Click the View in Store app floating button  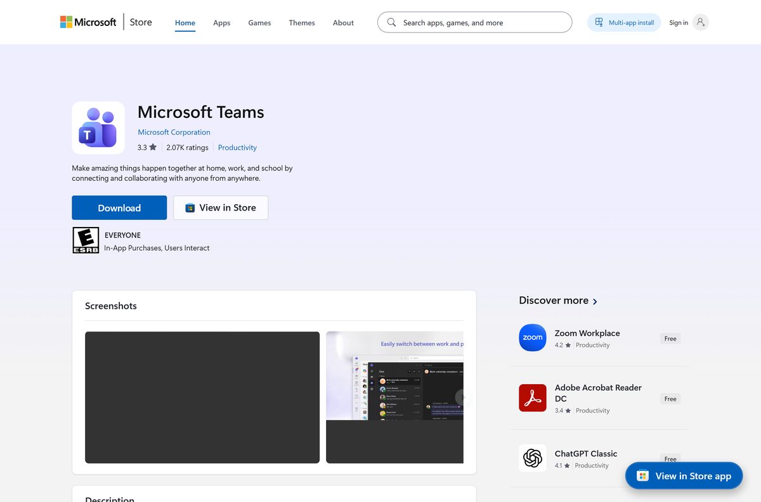684,475
